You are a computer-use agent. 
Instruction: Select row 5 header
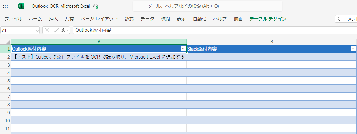point(5,81)
